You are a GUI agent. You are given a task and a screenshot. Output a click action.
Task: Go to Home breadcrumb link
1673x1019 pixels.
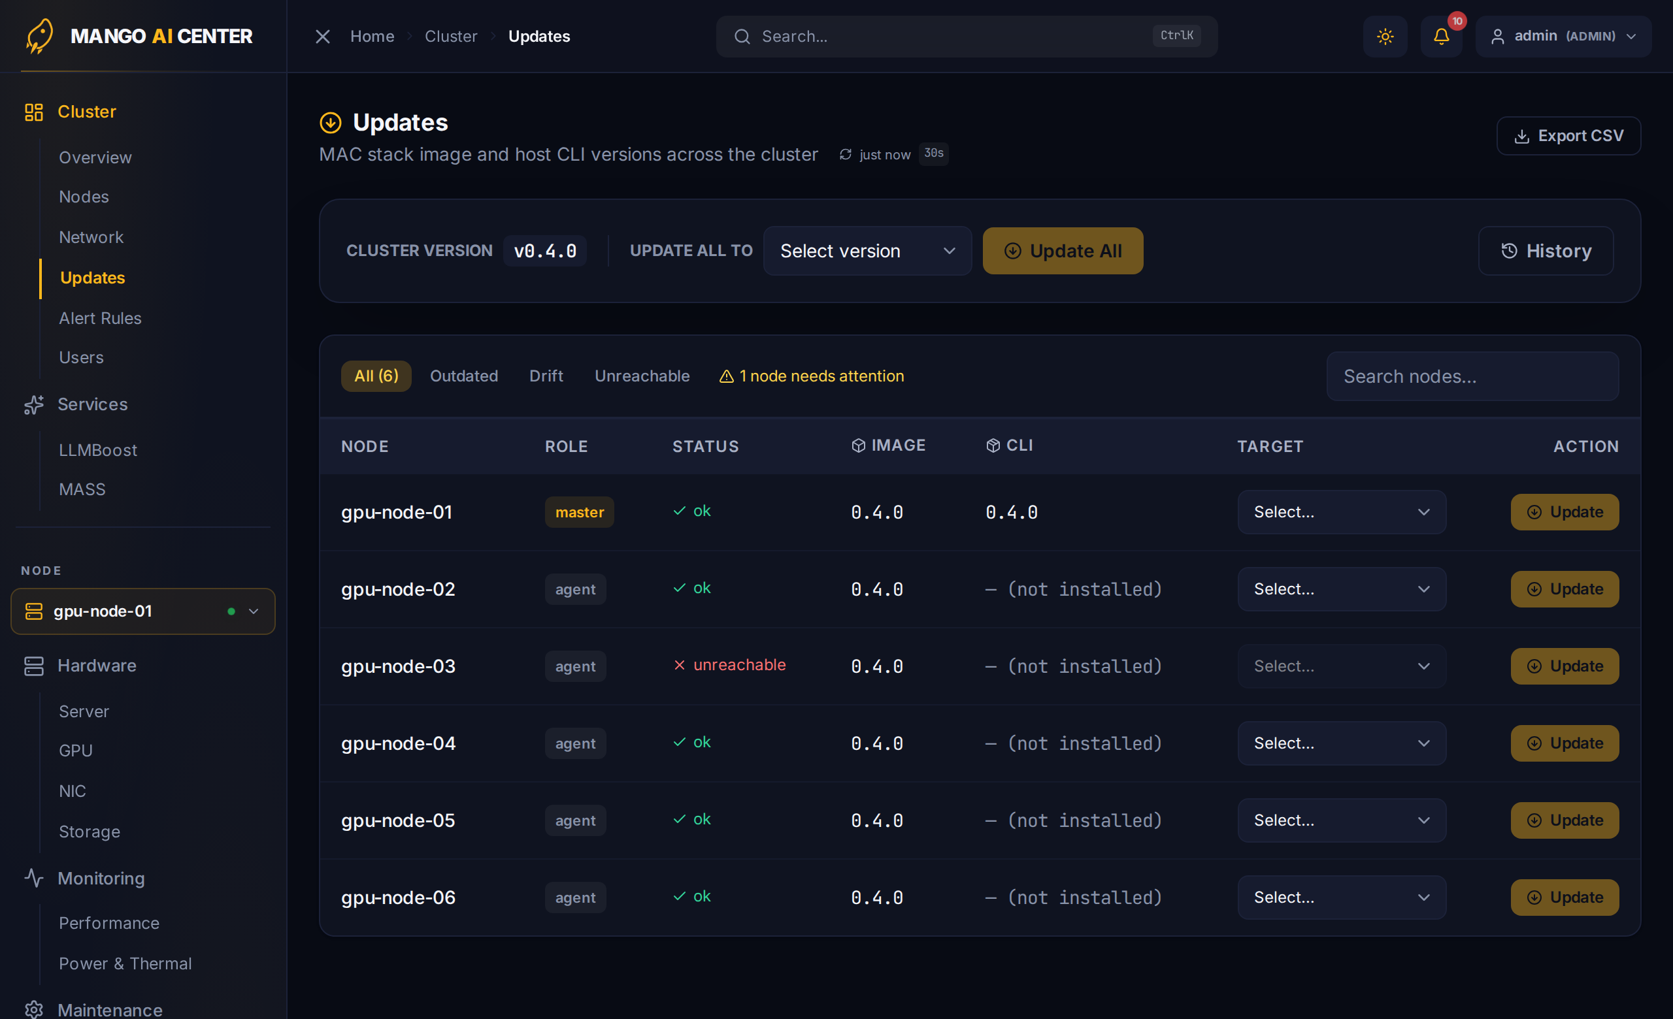[372, 37]
